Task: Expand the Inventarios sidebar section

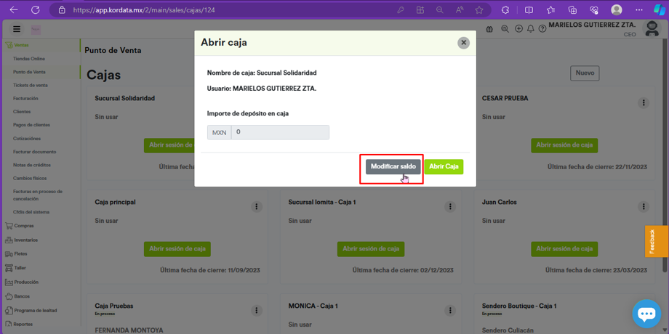Action: tap(25, 240)
